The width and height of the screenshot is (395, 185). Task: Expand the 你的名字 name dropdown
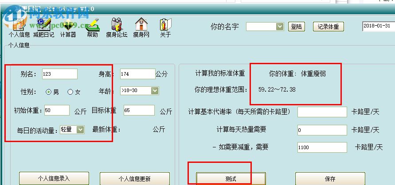pos(280,27)
